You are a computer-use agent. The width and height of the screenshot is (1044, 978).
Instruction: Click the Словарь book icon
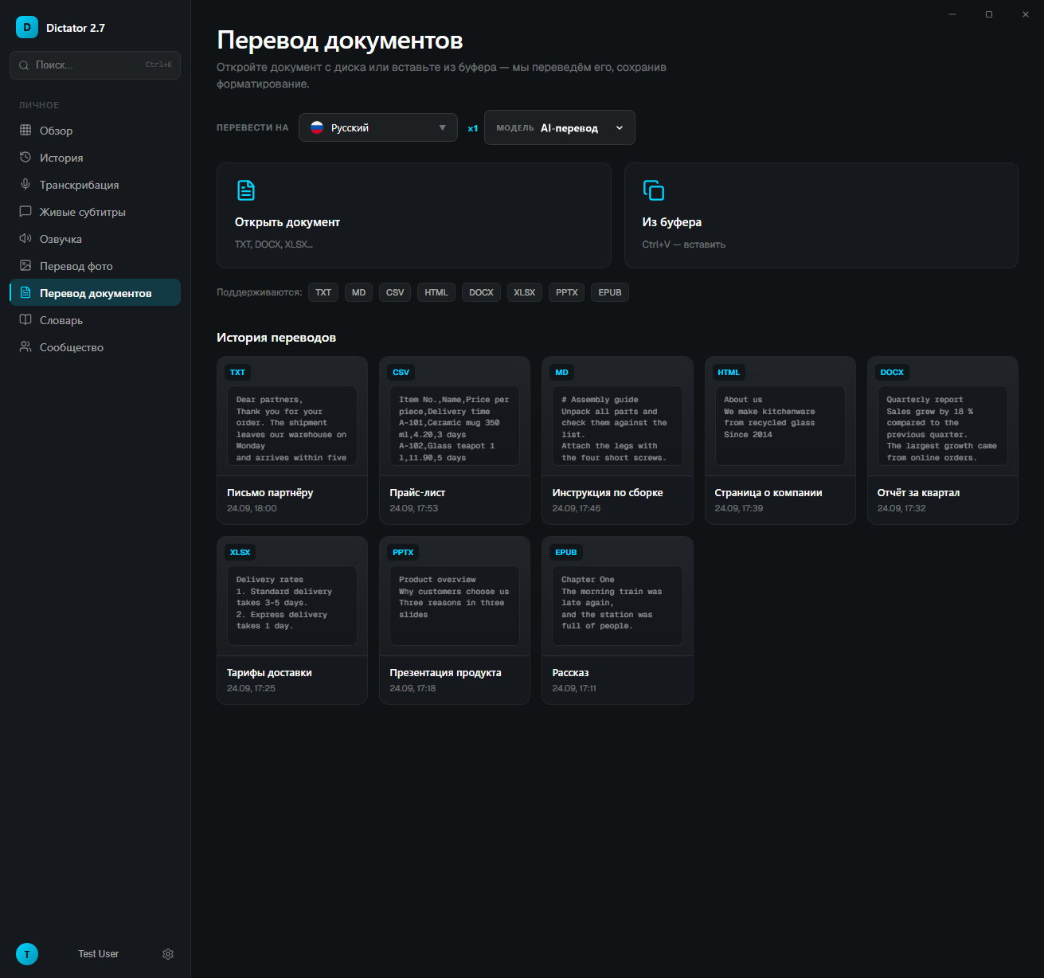[x=25, y=319]
